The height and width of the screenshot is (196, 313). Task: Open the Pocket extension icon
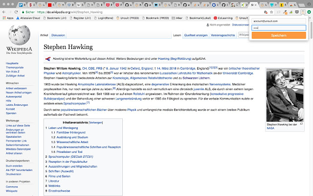coord(297,12)
